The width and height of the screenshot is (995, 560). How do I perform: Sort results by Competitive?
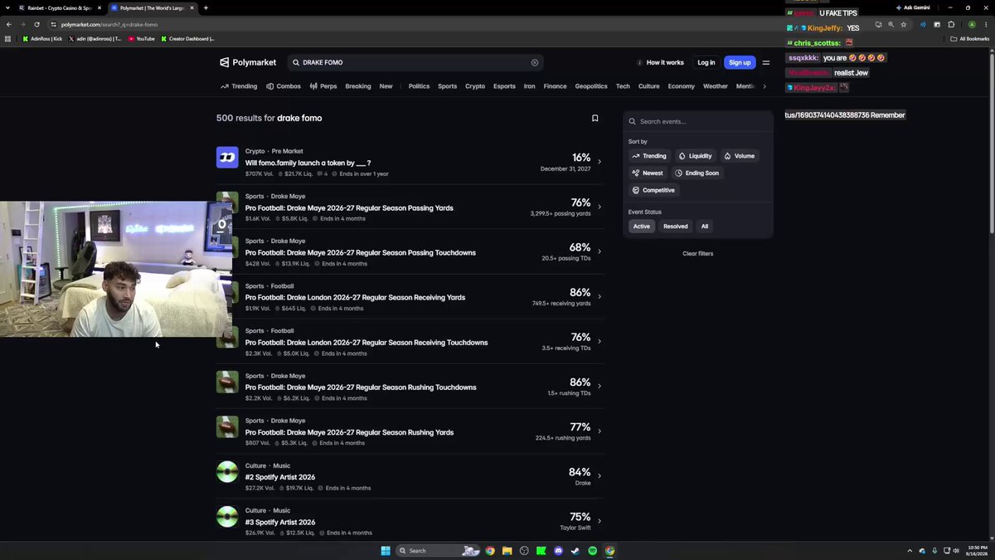(653, 190)
